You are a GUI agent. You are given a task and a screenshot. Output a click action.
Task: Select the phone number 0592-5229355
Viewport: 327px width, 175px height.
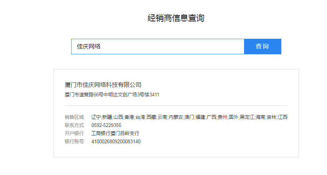107,125
